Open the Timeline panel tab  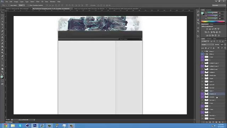(x=17, y=122)
